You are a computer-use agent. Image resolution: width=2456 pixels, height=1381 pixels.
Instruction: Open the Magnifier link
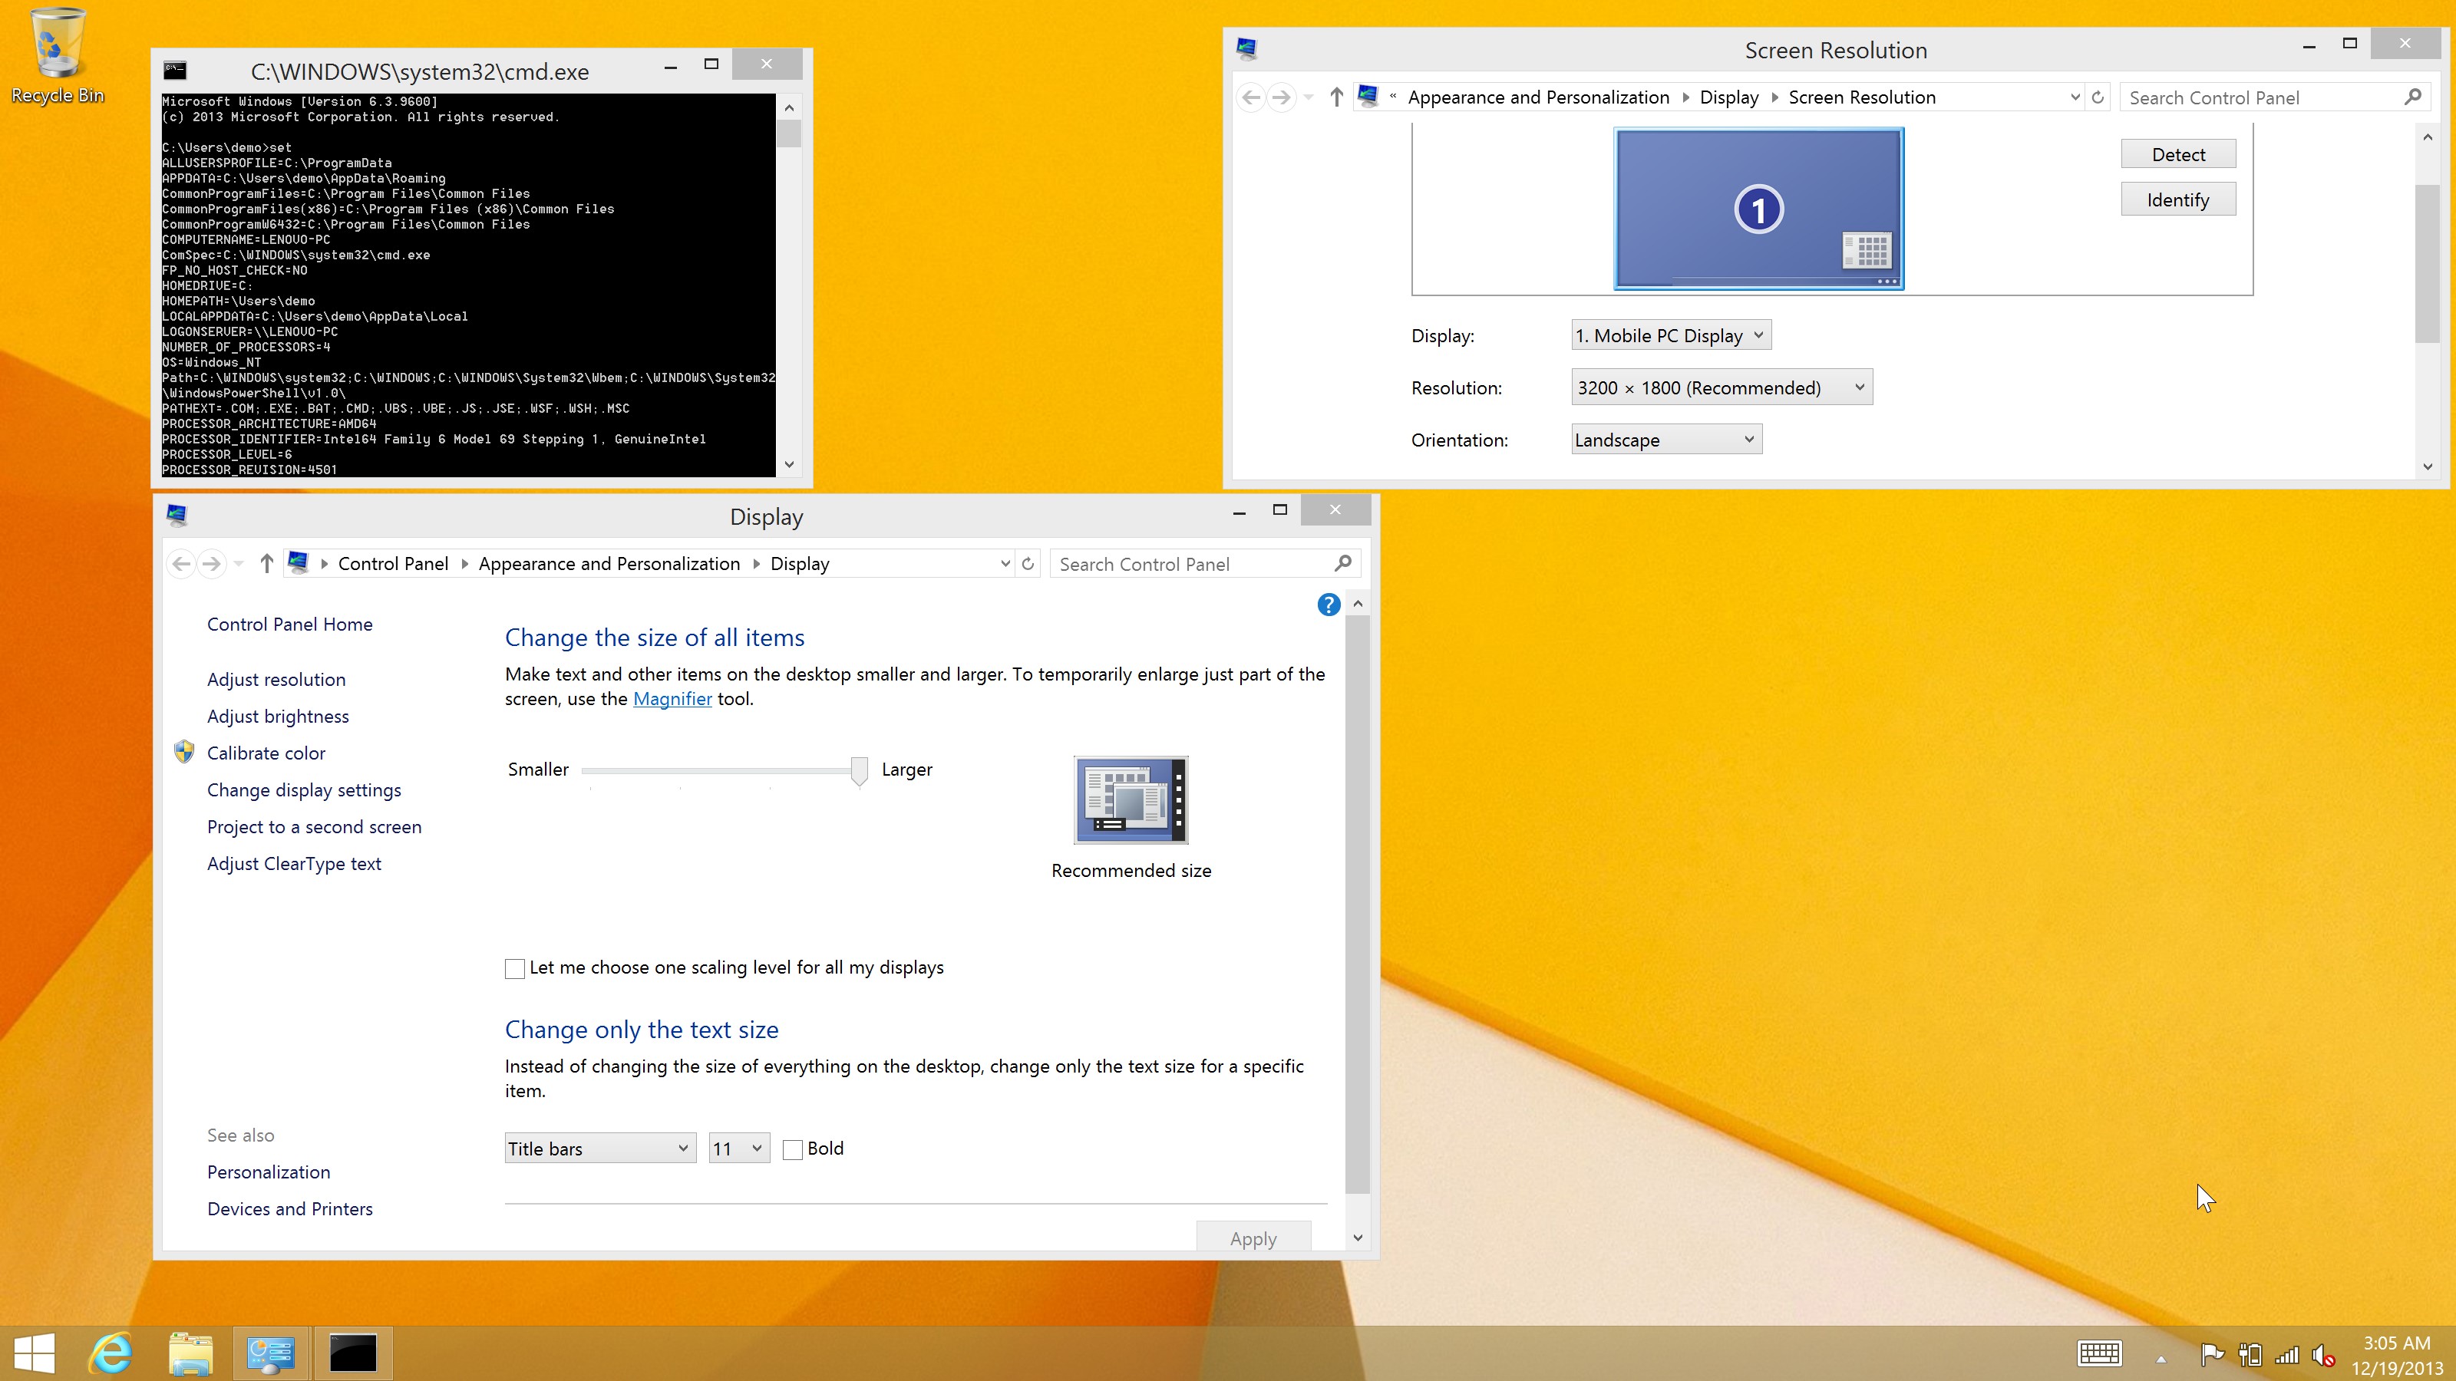tap(672, 699)
